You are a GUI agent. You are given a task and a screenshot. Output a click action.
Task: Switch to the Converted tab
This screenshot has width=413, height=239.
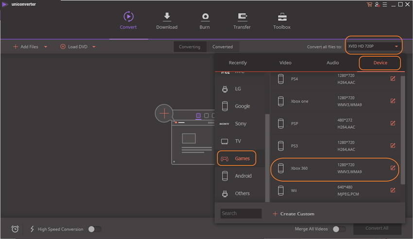coord(223,47)
